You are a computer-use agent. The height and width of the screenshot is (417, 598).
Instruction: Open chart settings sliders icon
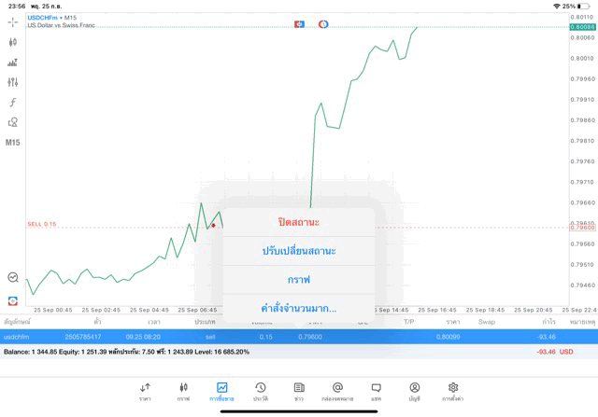[x=12, y=83]
